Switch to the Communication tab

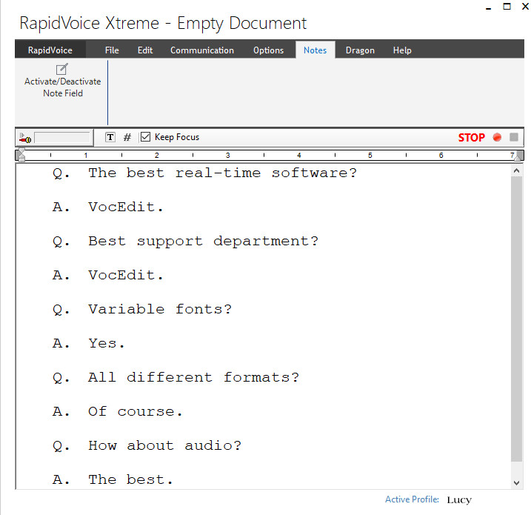coord(202,50)
